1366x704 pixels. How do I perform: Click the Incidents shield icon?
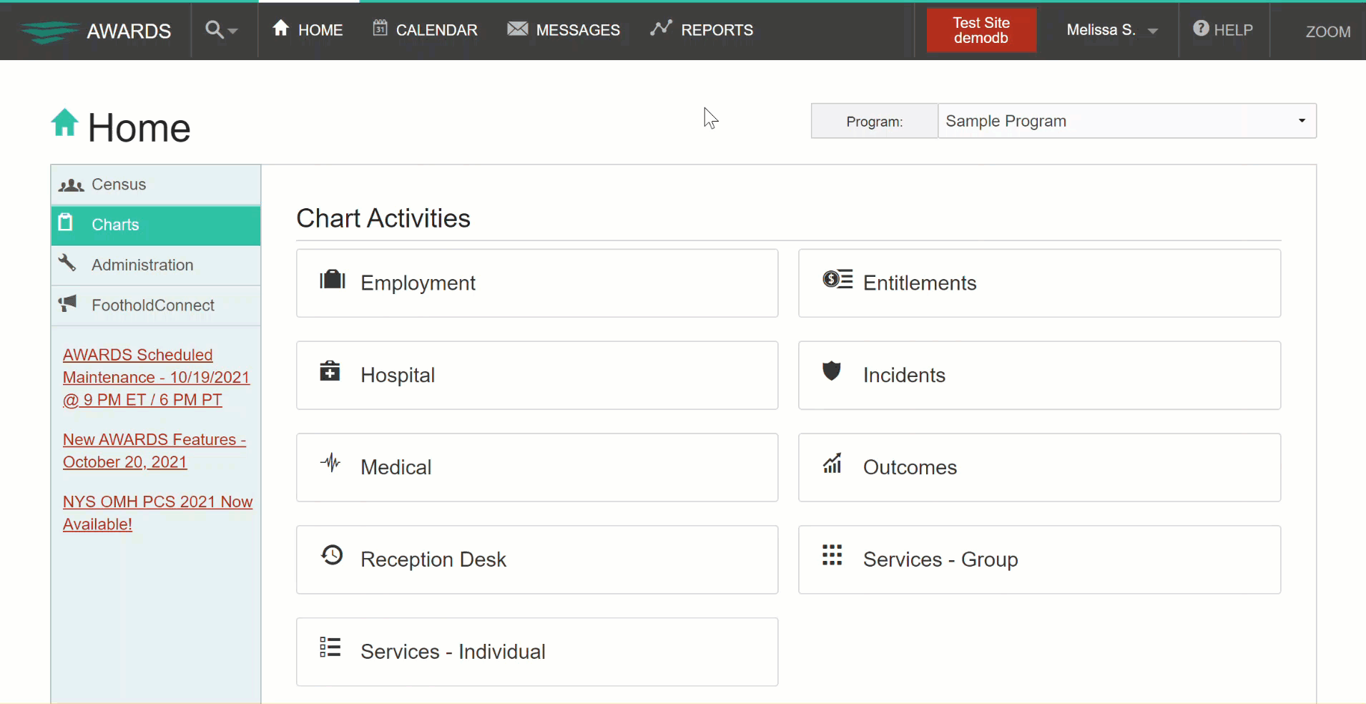831,371
